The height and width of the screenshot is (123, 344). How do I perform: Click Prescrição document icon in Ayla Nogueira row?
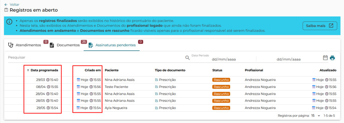coord(157,108)
